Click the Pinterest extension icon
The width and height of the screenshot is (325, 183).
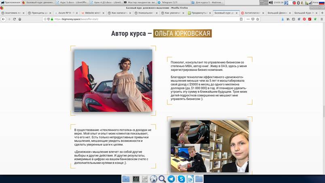(304, 19)
